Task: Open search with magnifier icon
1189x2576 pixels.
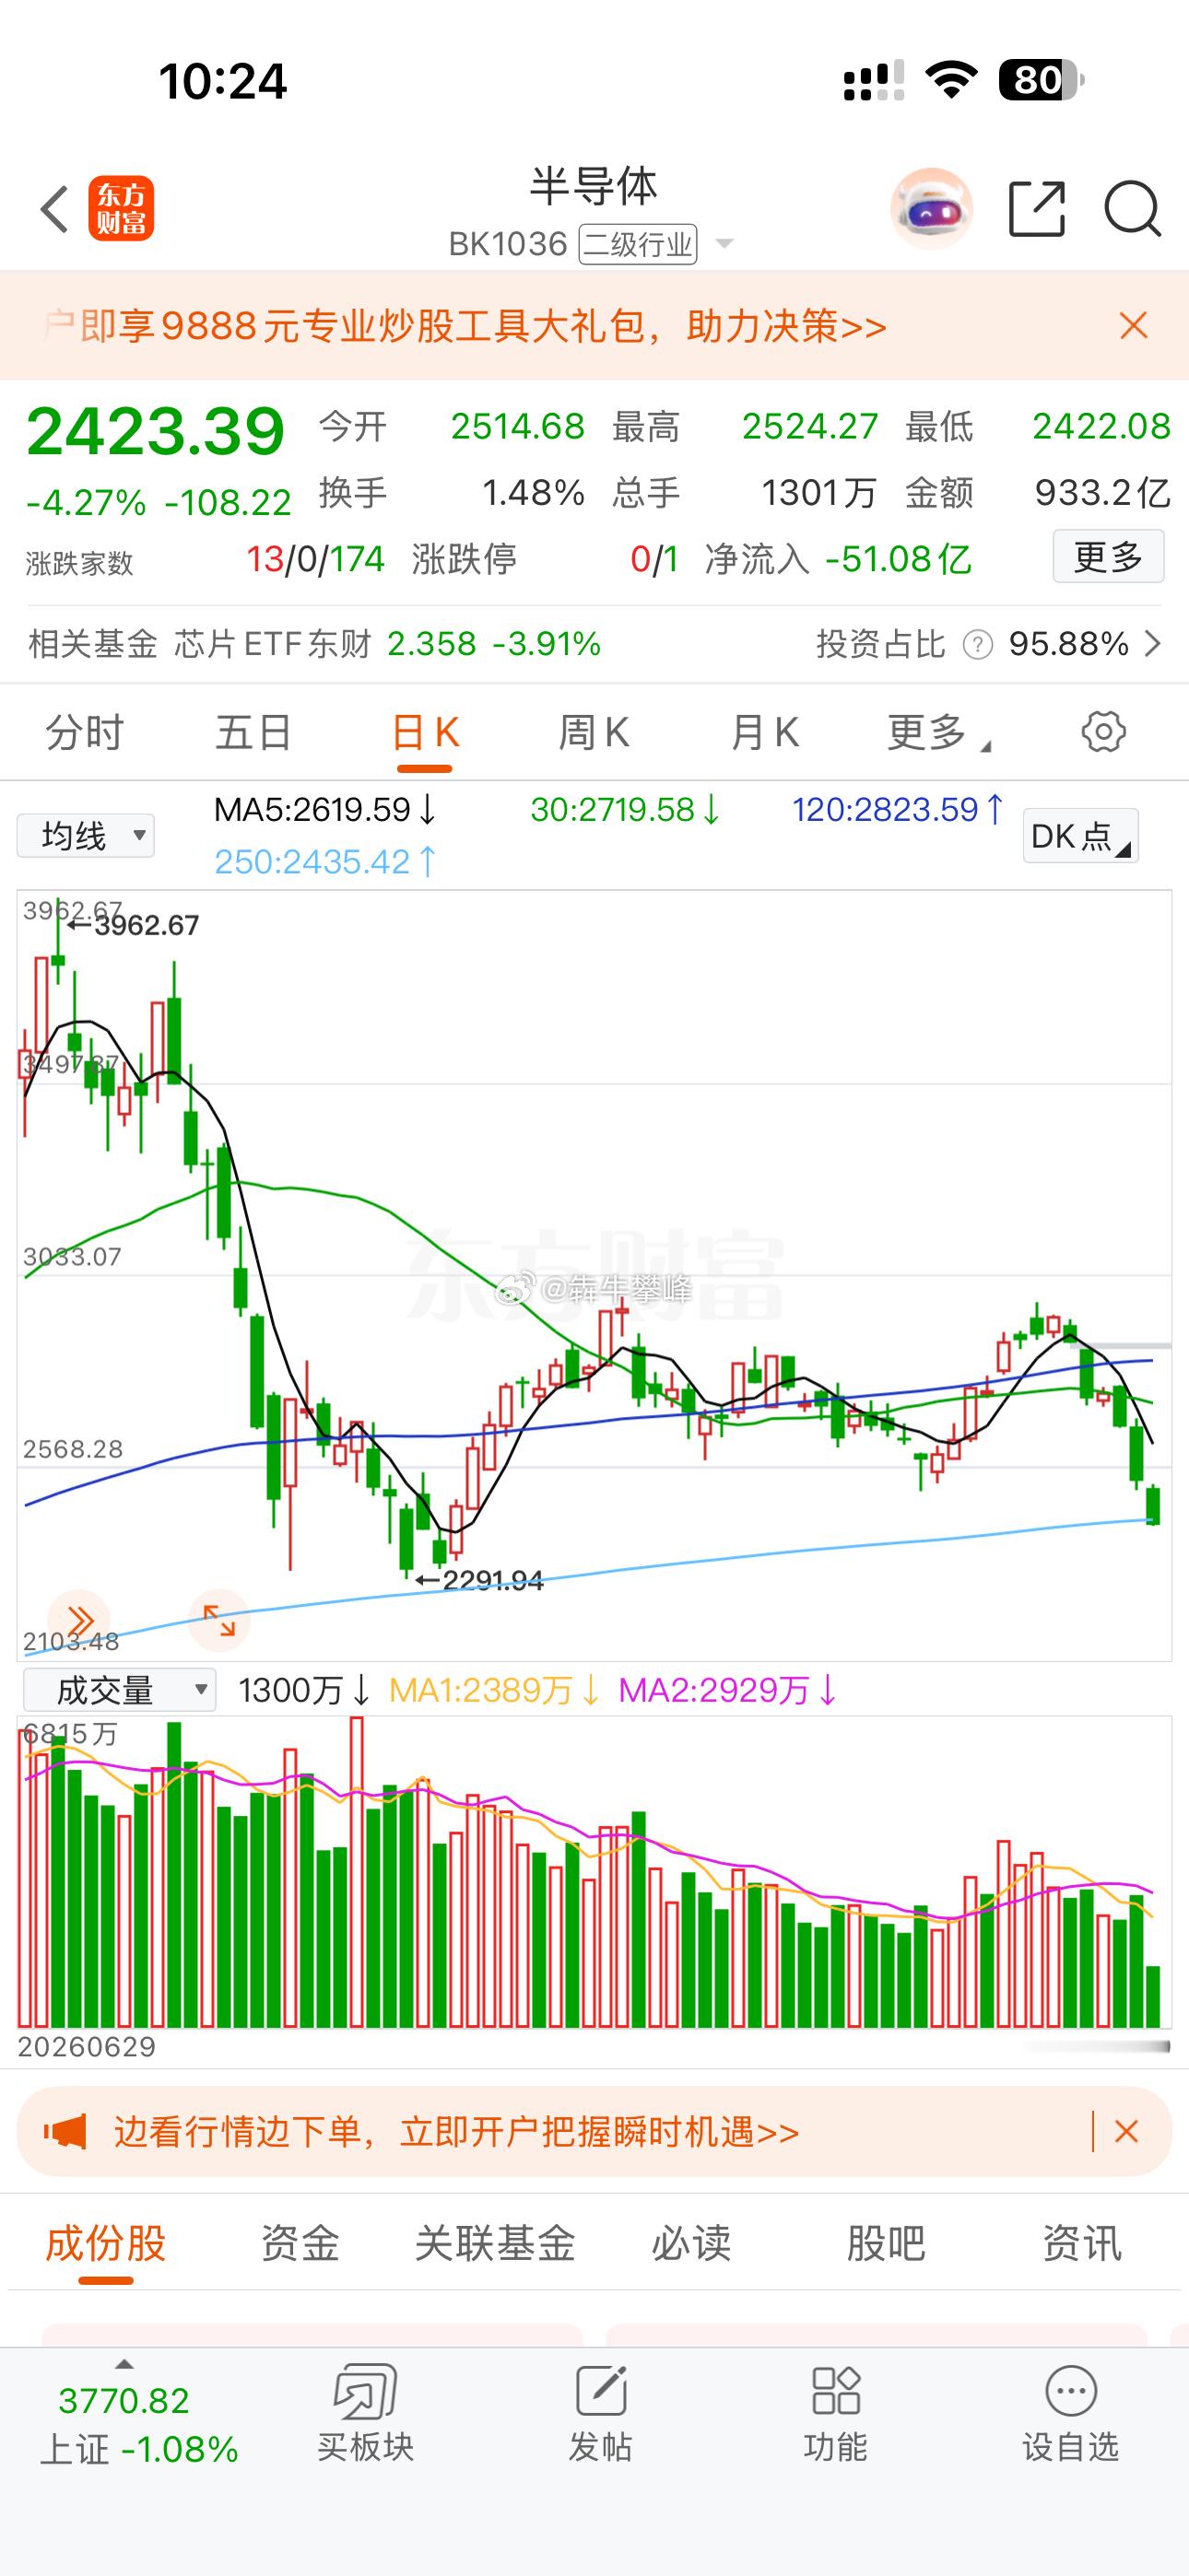Action: point(1132,209)
